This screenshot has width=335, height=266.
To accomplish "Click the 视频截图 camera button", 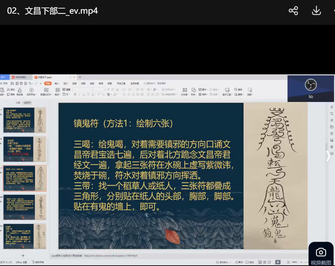I will [321, 255].
